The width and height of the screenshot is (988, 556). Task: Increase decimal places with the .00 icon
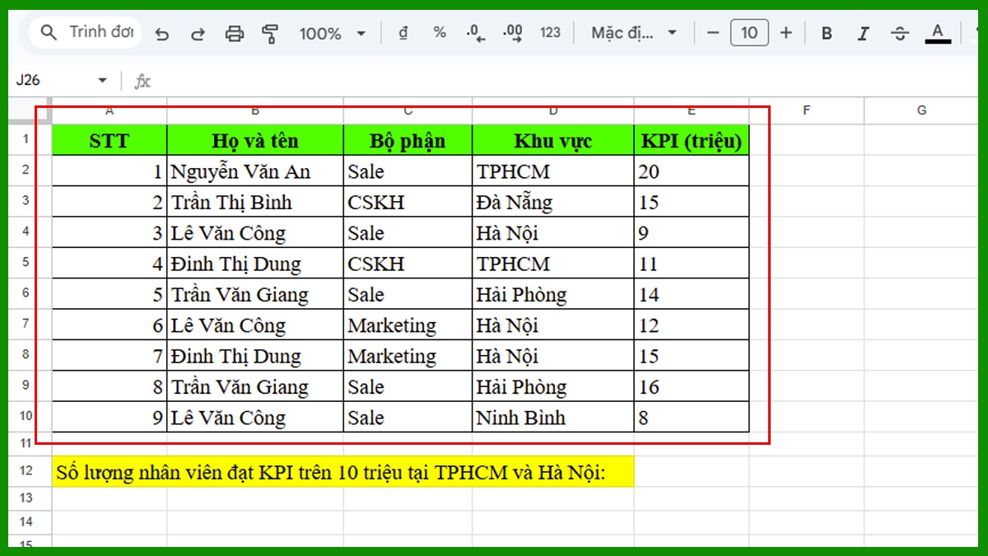click(x=512, y=33)
